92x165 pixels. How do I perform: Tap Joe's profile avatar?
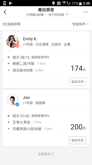pos(13,100)
